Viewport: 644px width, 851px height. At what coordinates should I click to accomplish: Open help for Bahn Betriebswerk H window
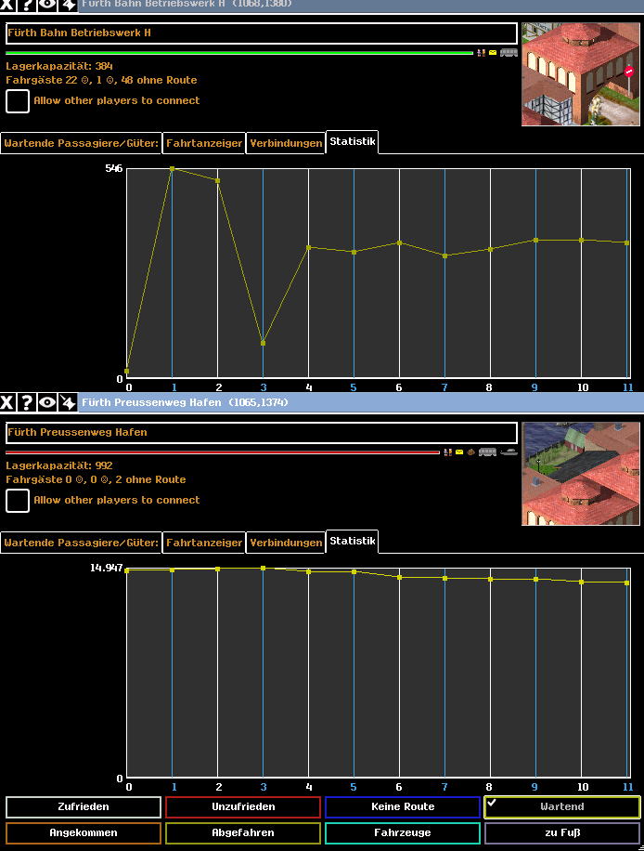click(27, 5)
